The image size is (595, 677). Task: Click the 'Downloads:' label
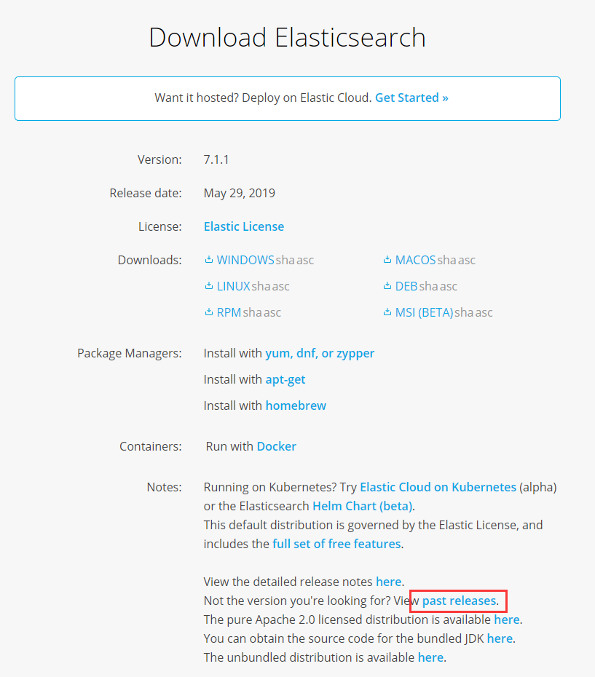[149, 261]
